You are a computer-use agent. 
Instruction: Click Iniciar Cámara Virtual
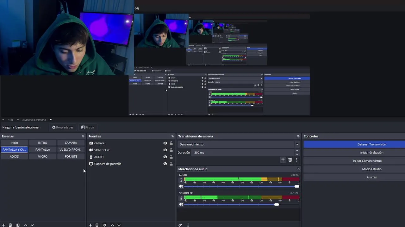point(354,161)
